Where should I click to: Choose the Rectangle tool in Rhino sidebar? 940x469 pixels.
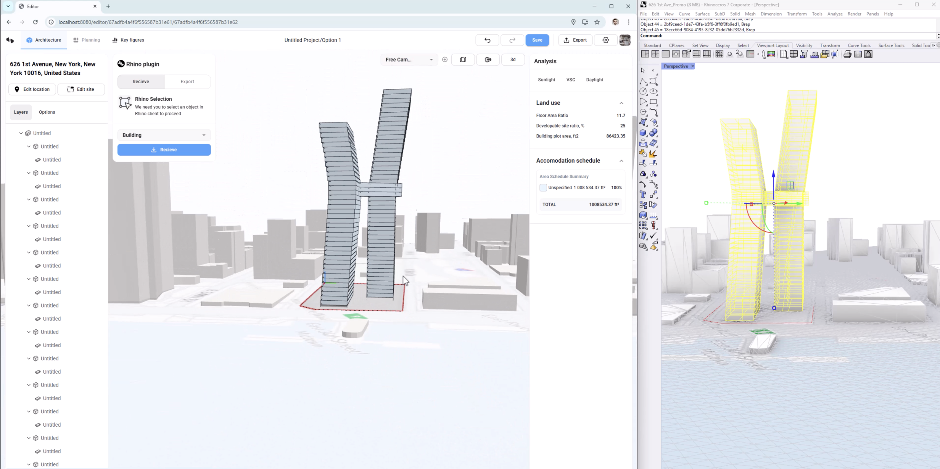653,102
